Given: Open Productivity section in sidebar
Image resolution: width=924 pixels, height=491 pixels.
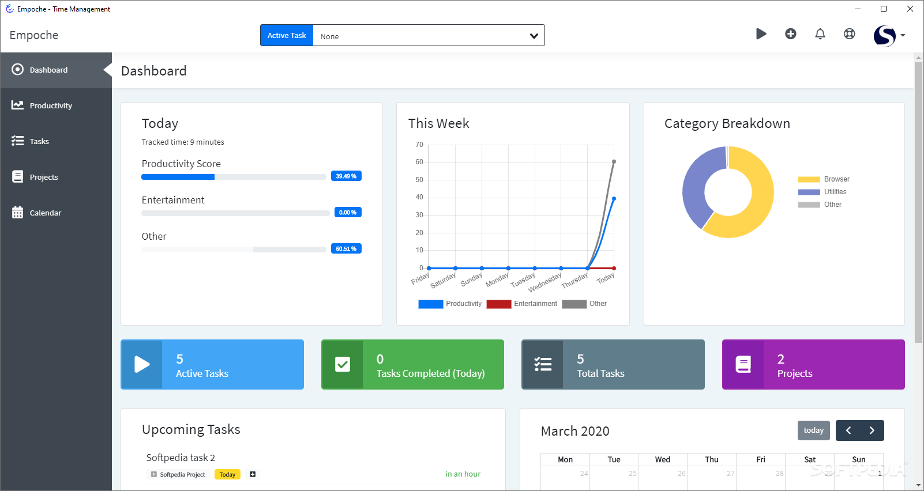Looking at the screenshot, I should 56,106.
